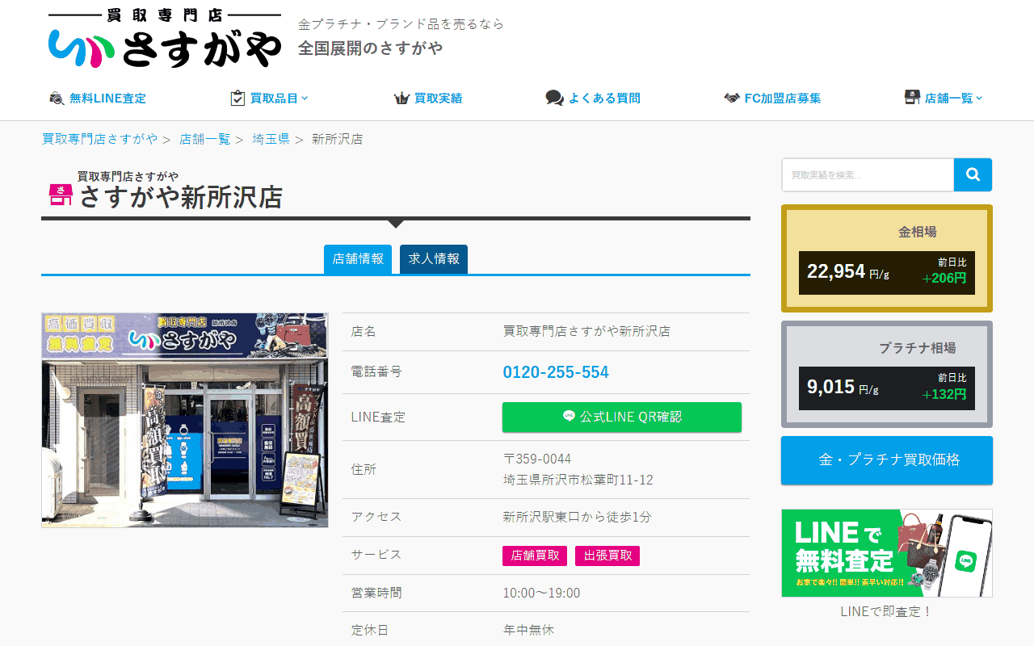Click the store icon beside 店舗一覧
This screenshot has width=1034, height=646.
click(912, 98)
